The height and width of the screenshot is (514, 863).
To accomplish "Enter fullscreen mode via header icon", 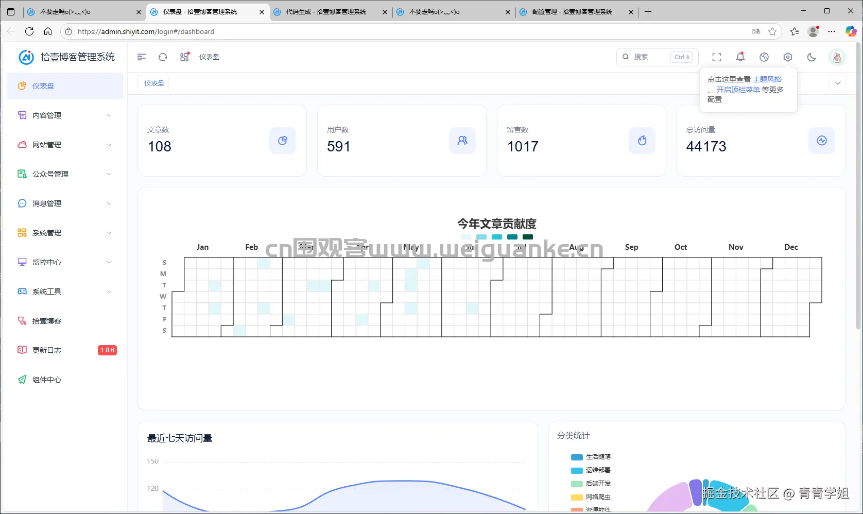I will [717, 57].
